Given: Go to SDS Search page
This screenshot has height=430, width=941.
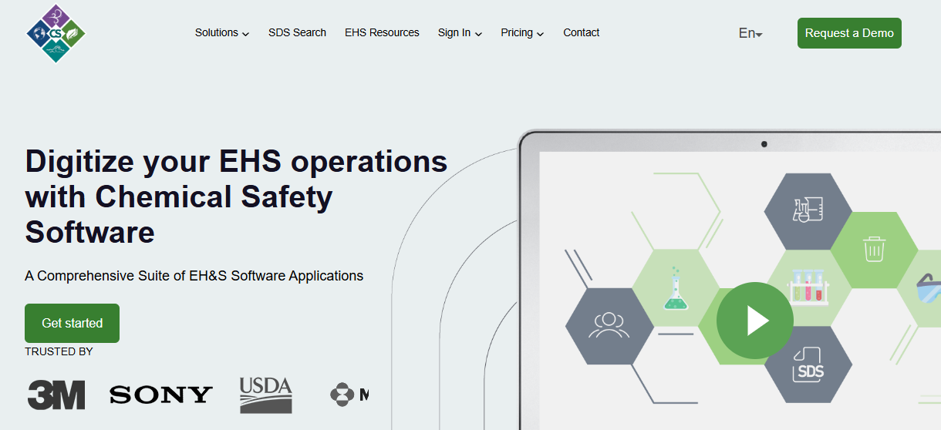Looking at the screenshot, I should point(297,33).
